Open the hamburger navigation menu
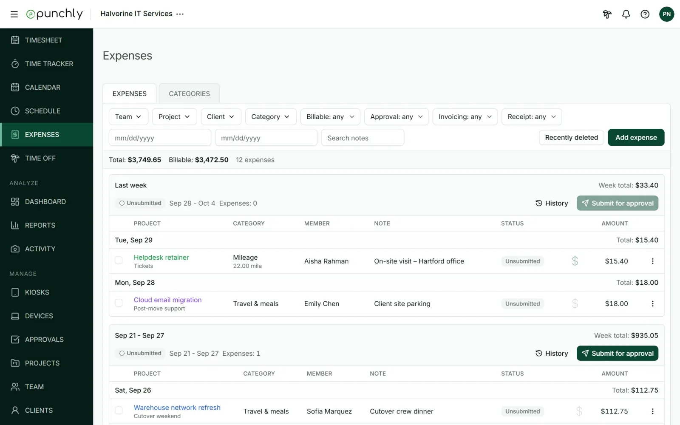The width and height of the screenshot is (680, 425). click(x=14, y=14)
